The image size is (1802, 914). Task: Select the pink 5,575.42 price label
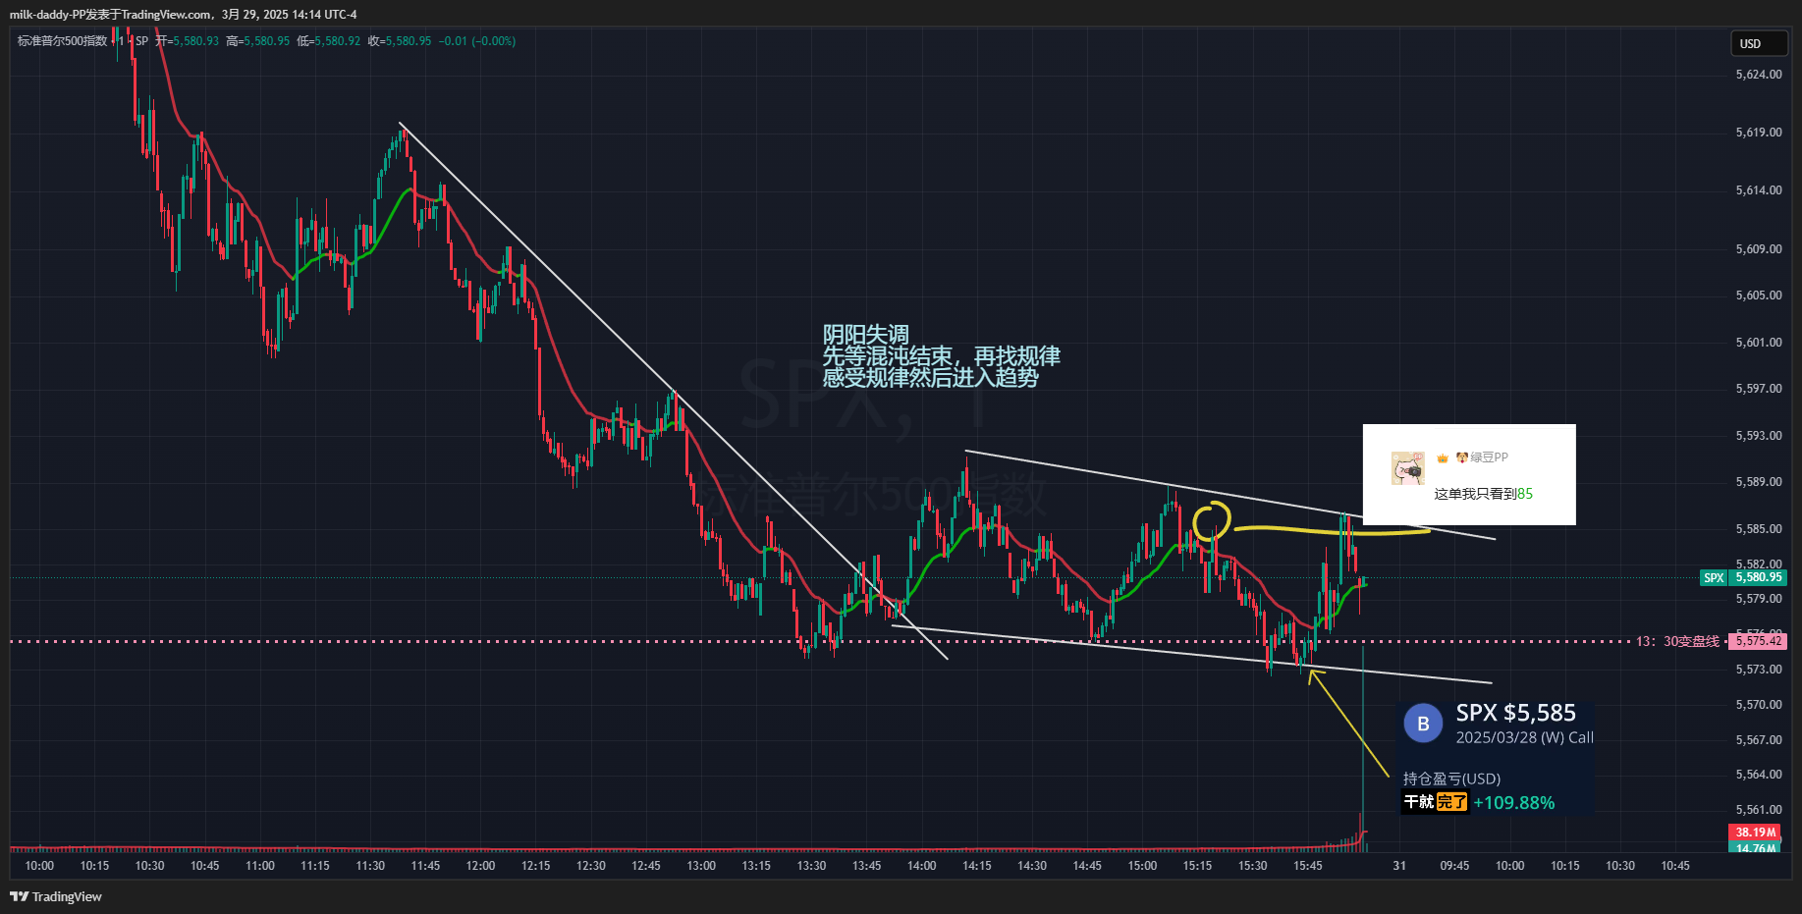[1757, 641]
